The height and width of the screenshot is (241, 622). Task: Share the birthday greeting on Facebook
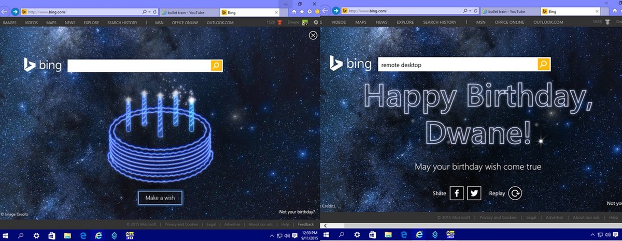point(456,193)
